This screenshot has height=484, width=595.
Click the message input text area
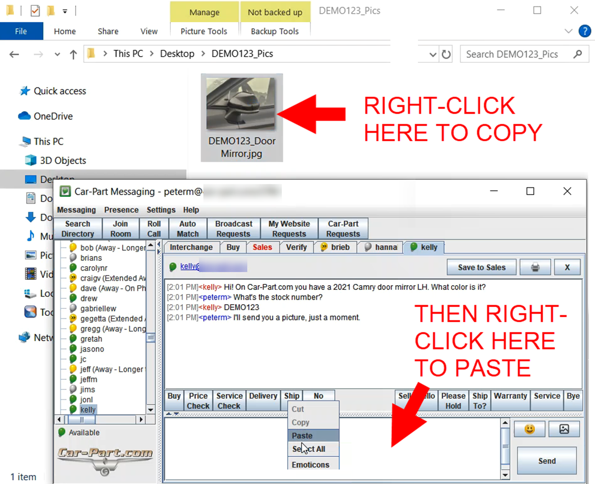333,449
